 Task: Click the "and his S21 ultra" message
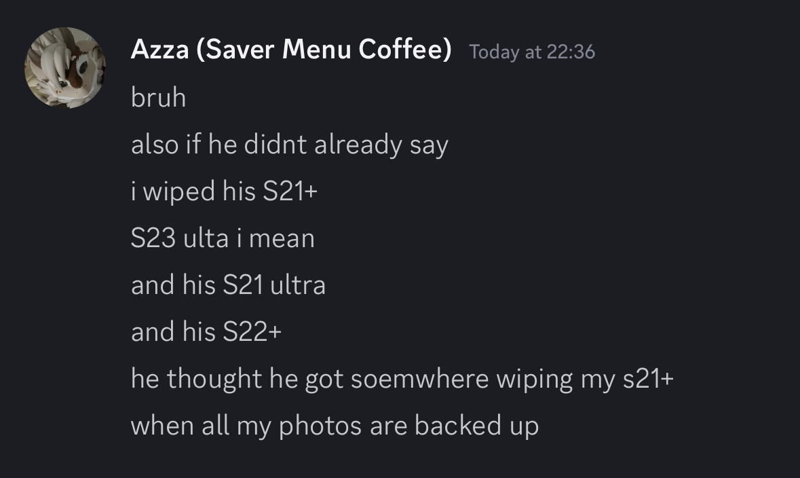[x=228, y=285]
